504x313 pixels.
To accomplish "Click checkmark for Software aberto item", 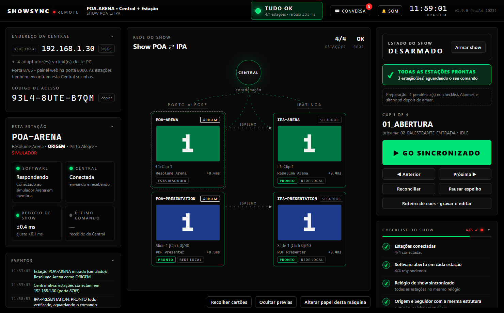I will coord(386,265).
